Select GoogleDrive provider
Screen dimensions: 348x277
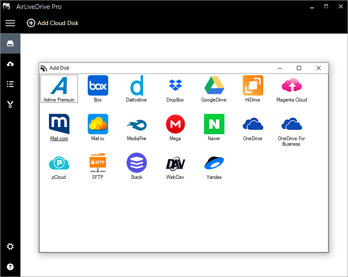[x=214, y=89]
